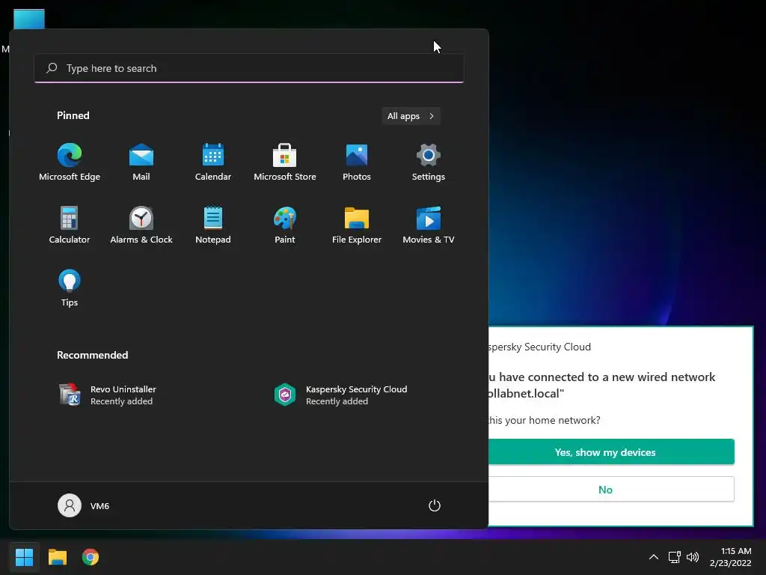Launch Alarms & Clock
Image resolution: width=766 pixels, height=575 pixels.
[x=141, y=225]
